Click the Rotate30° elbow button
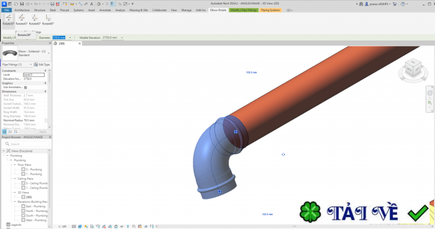The width and height of the screenshot is (435, 229). [x=9, y=20]
